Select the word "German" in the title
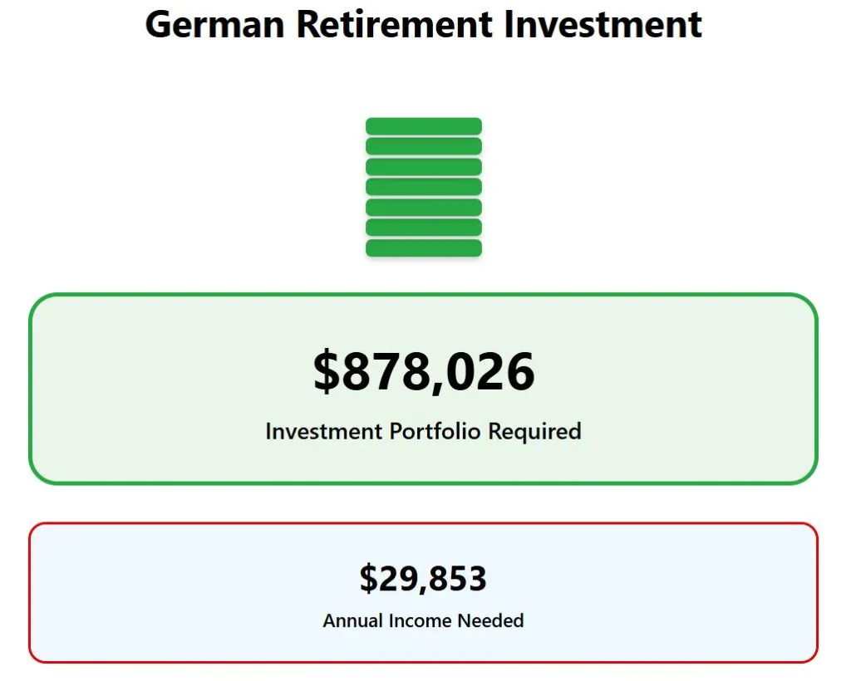The height and width of the screenshot is (681, 851). click(x=216, y=24)
